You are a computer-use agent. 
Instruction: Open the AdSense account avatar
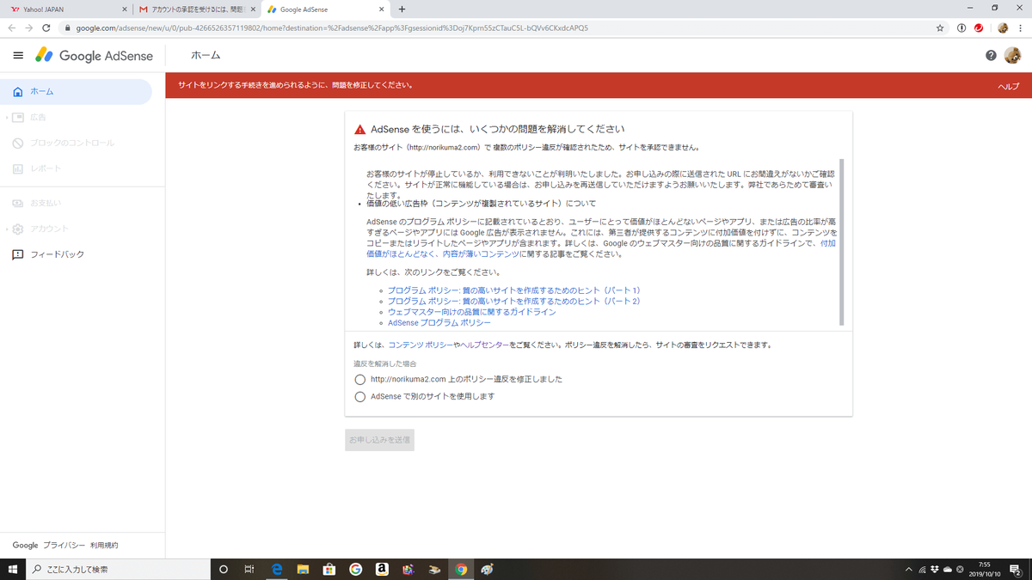click(1013, 55)
